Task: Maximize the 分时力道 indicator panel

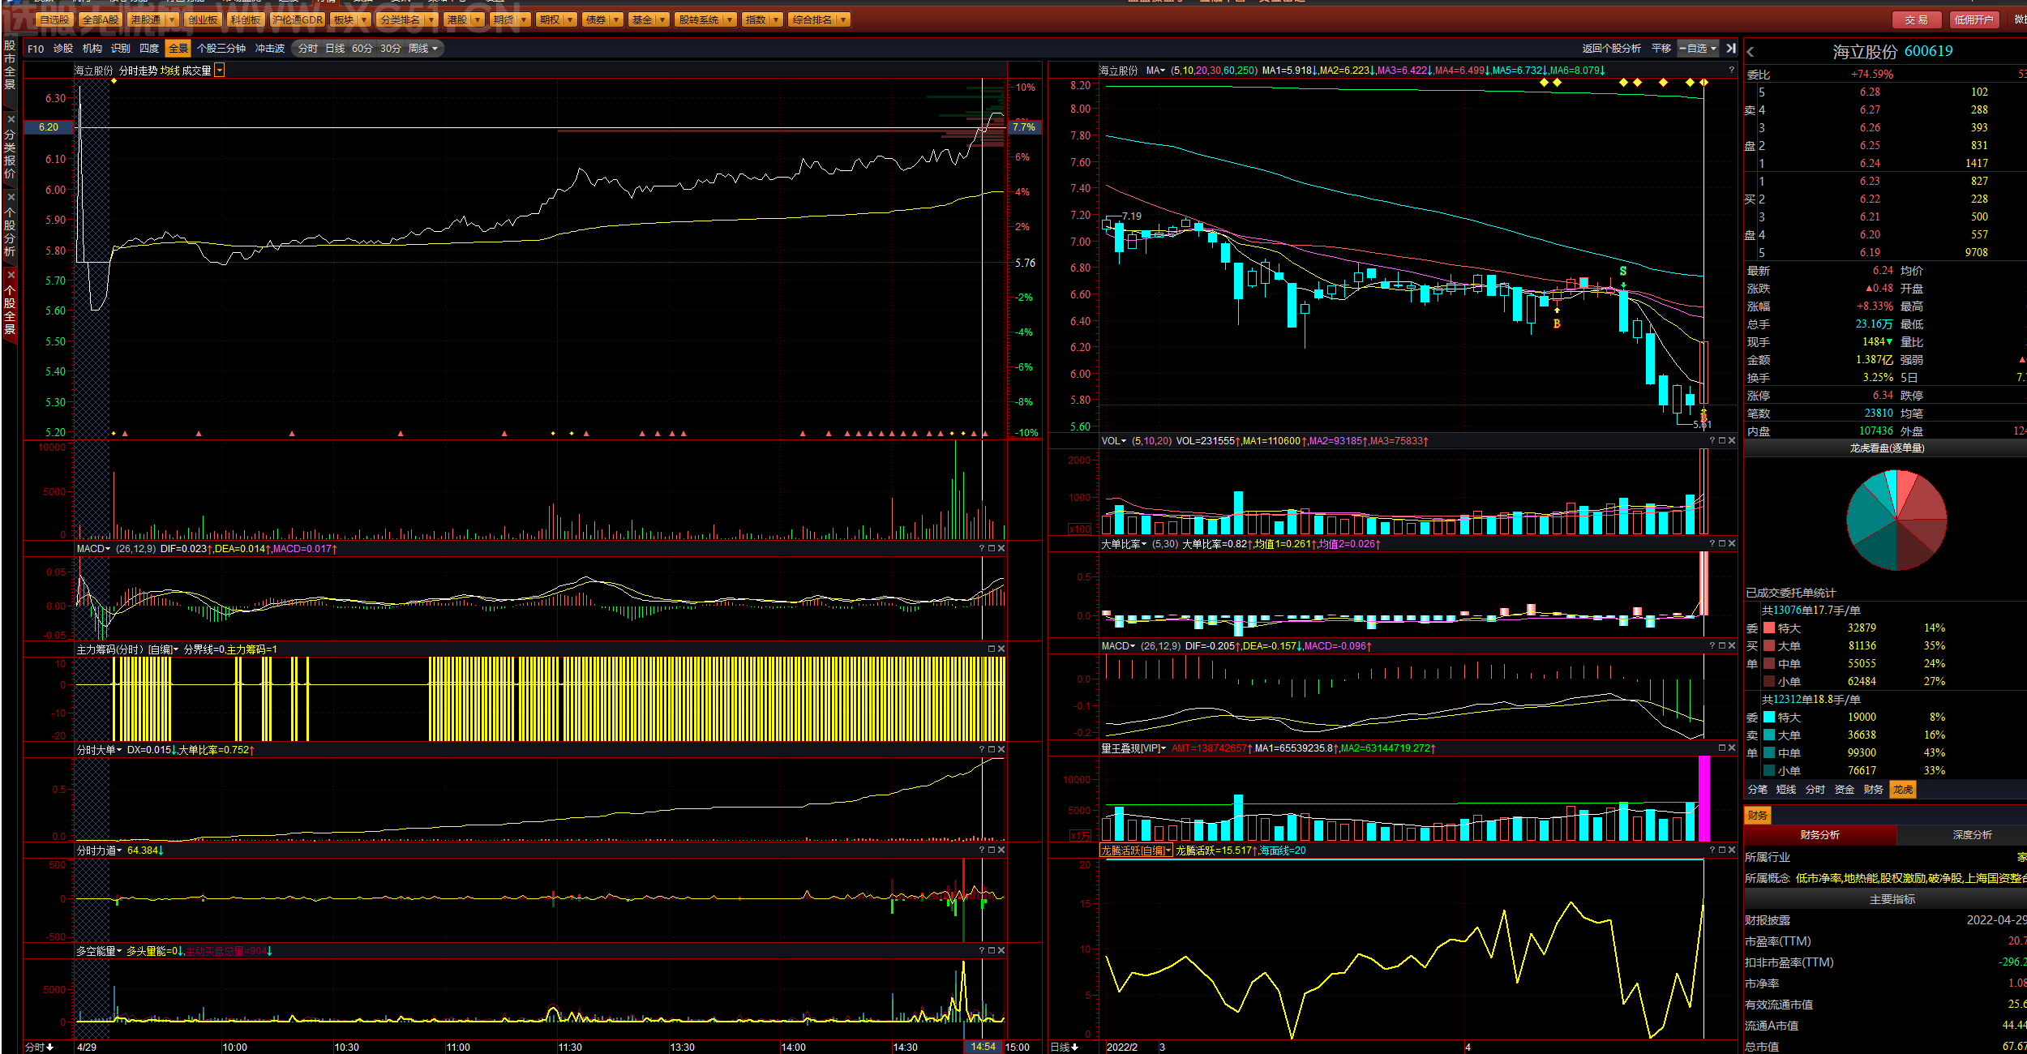Action: [x=991, y=850]
